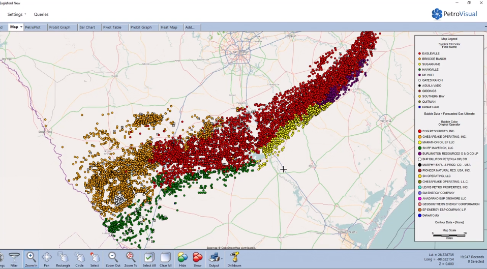
Task: Expand the Output printer dropdown arrow
Action: point(222,259)
